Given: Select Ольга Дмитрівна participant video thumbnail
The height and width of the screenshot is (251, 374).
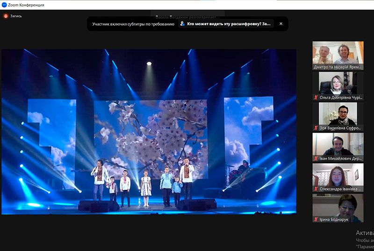Looking at the screenshot, I should coord(338,86).
